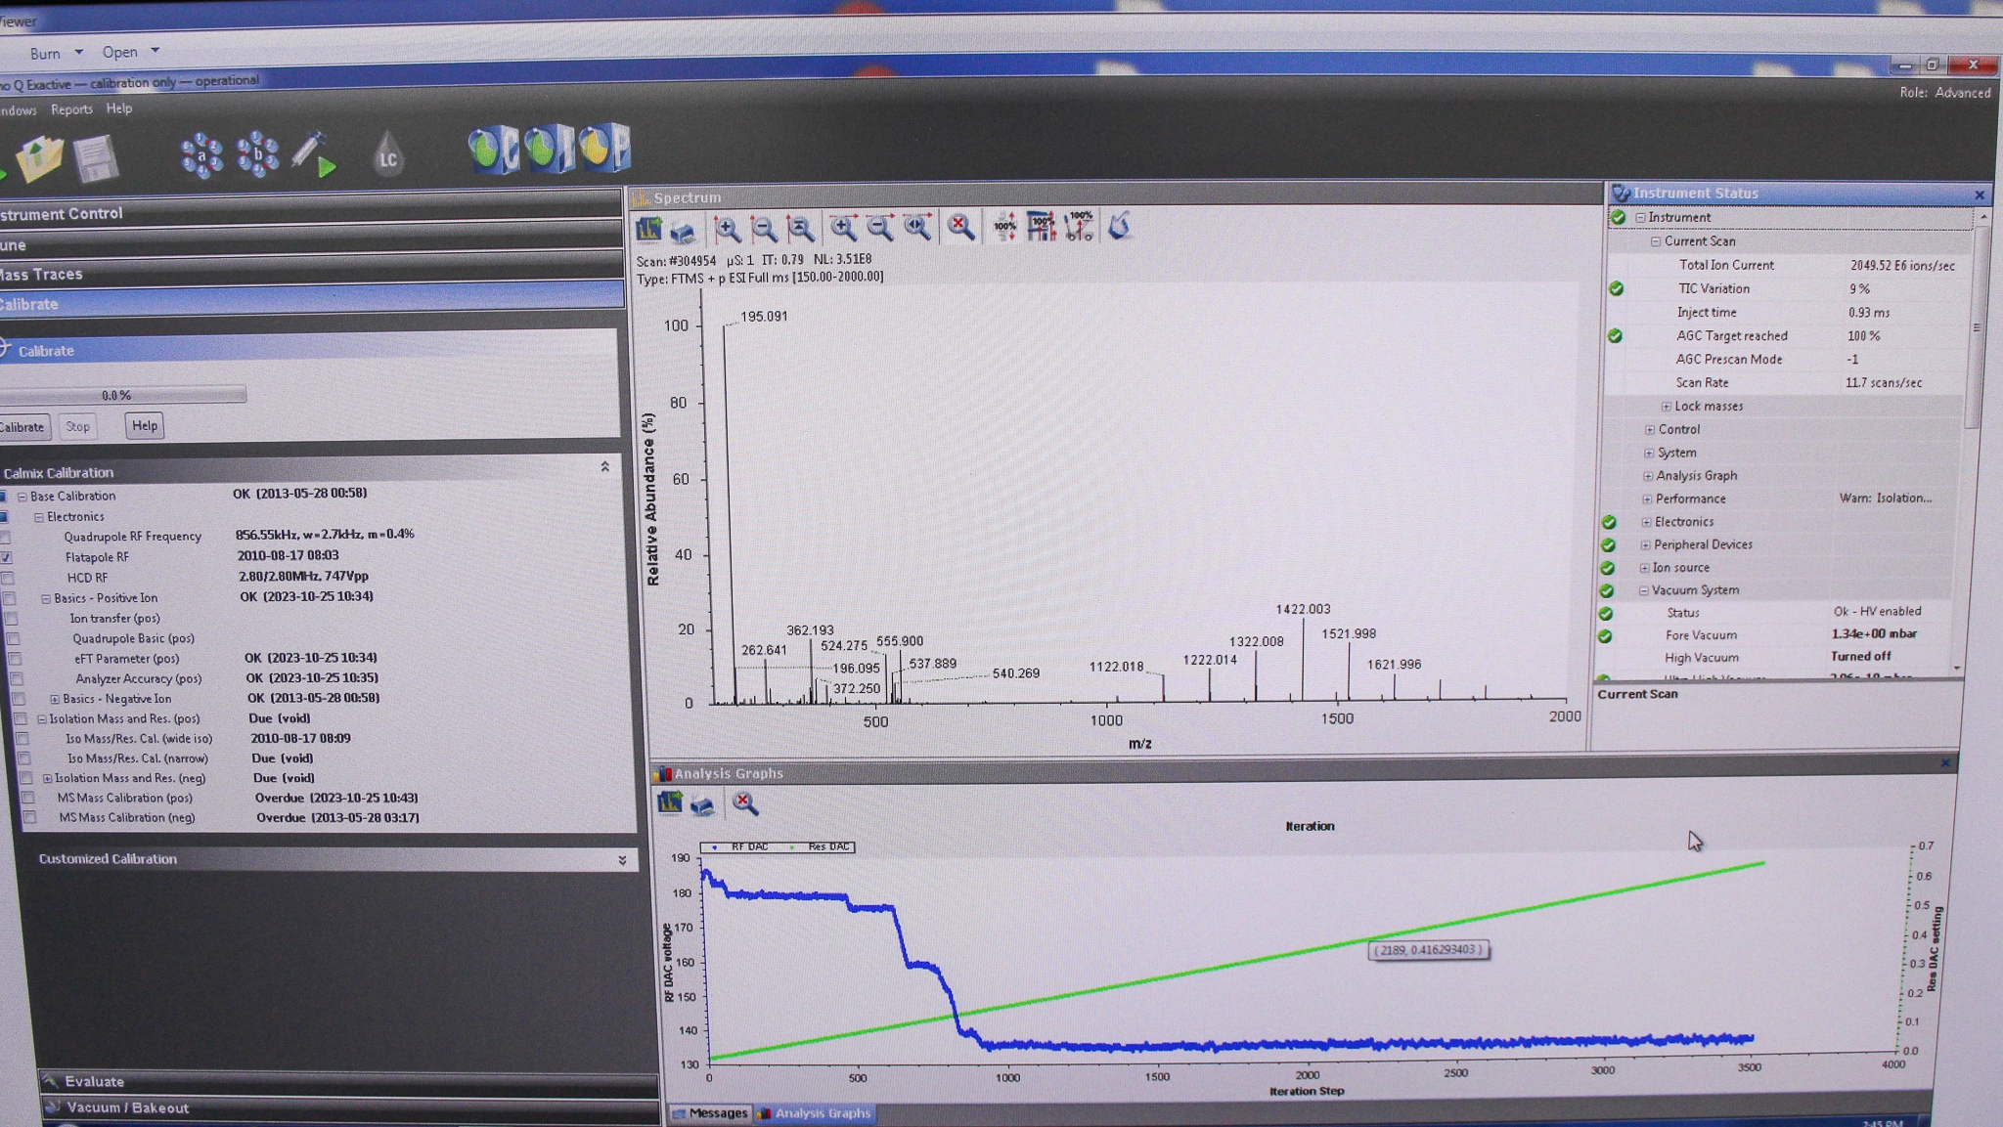This screenshot has width=2003, height=1127.
Task: Toggle HCD RF checkbox
Action: point(8,578)
